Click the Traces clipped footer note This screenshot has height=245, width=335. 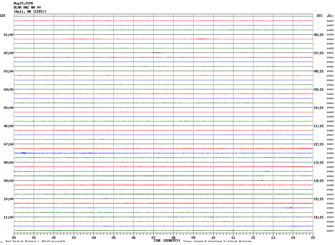tap(217, 241)
